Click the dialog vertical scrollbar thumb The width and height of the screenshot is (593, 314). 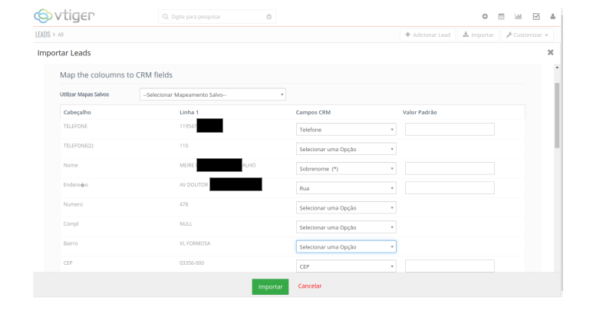[557, 115]
